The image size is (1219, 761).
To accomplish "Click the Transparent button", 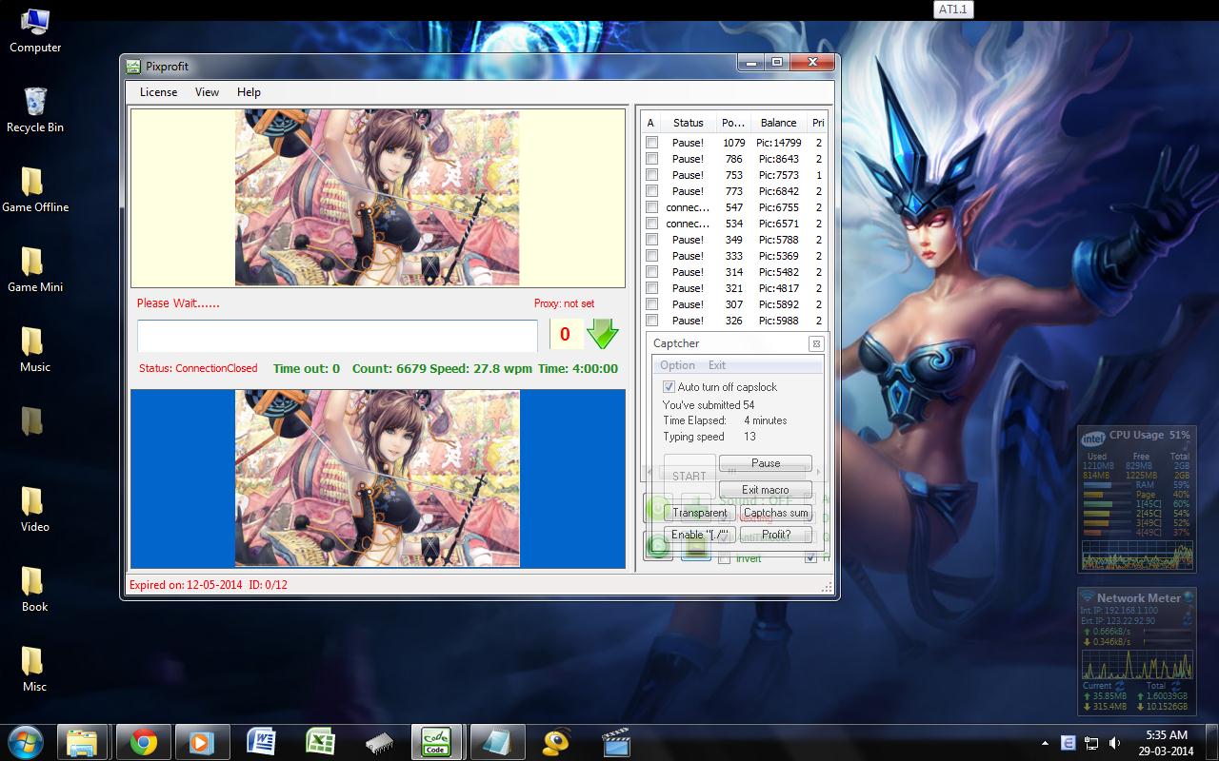I will pyautogui.click(x=700, y=513).
